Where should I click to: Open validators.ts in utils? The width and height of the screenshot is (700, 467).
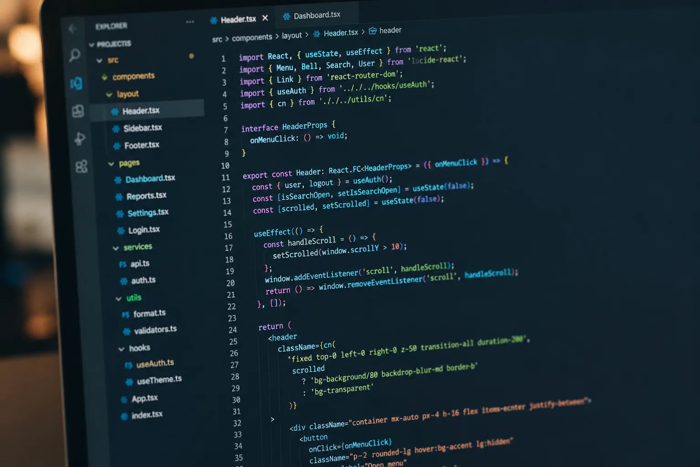click(155, 330)
